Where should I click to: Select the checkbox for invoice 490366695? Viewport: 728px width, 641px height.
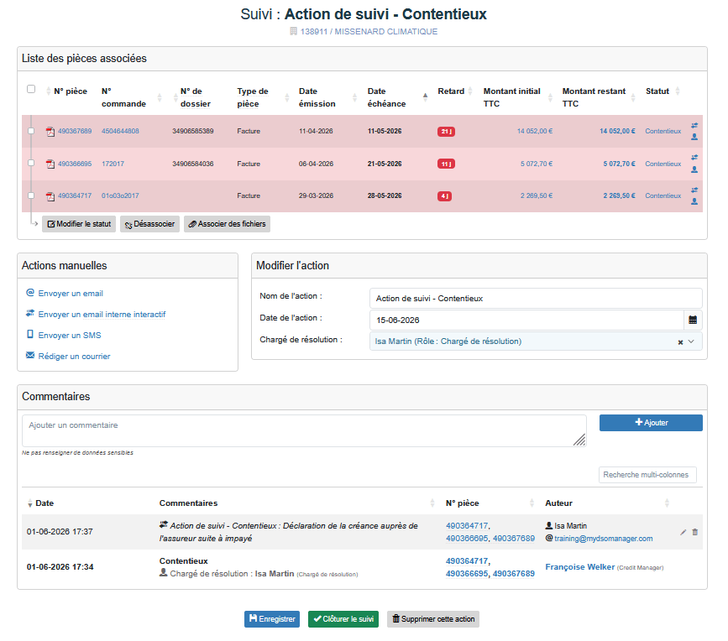pos(31,163)
